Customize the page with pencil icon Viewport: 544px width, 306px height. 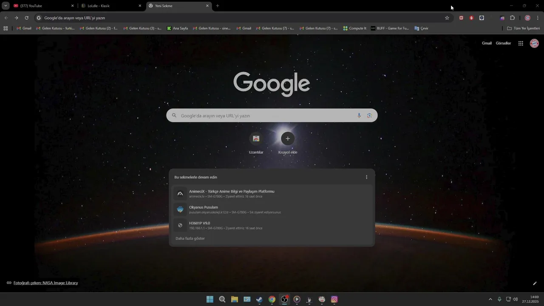pos(535,283)
